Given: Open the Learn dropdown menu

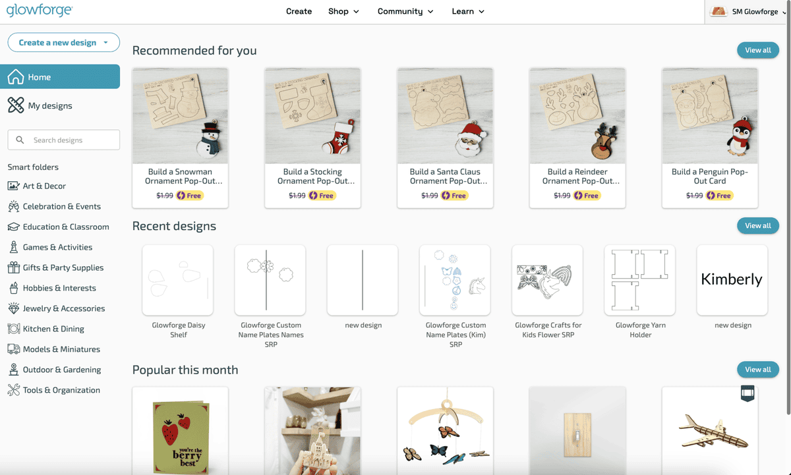Looking at the screenshot, I should 468,11.
